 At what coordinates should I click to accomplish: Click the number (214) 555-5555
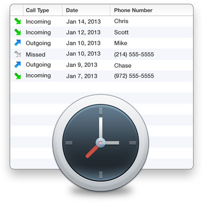coord(134,55)
